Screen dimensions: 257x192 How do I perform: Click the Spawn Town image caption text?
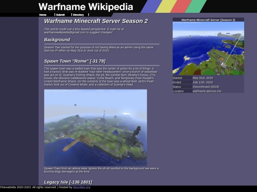click(101, 170)
